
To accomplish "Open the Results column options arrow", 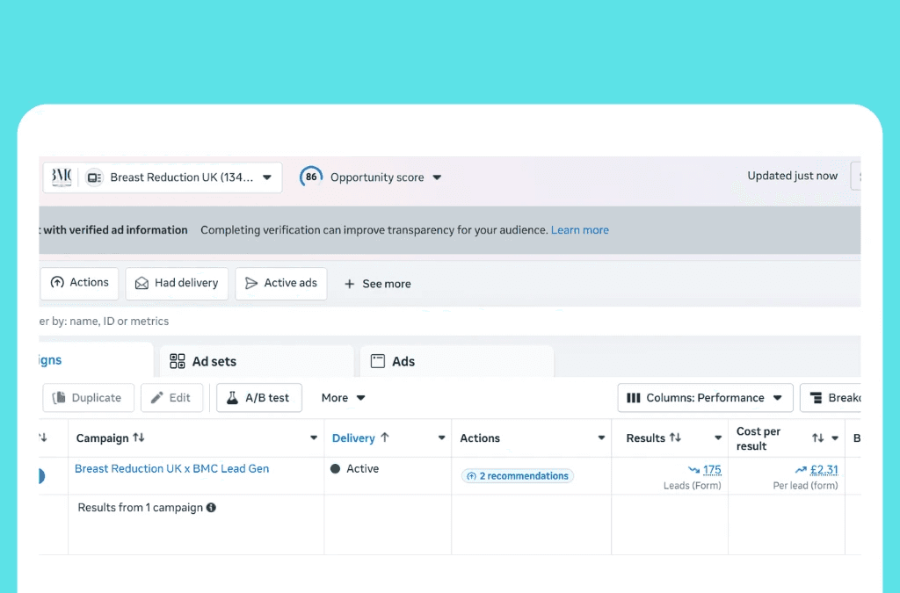I will pyautogui.click(x=717, y=438).
